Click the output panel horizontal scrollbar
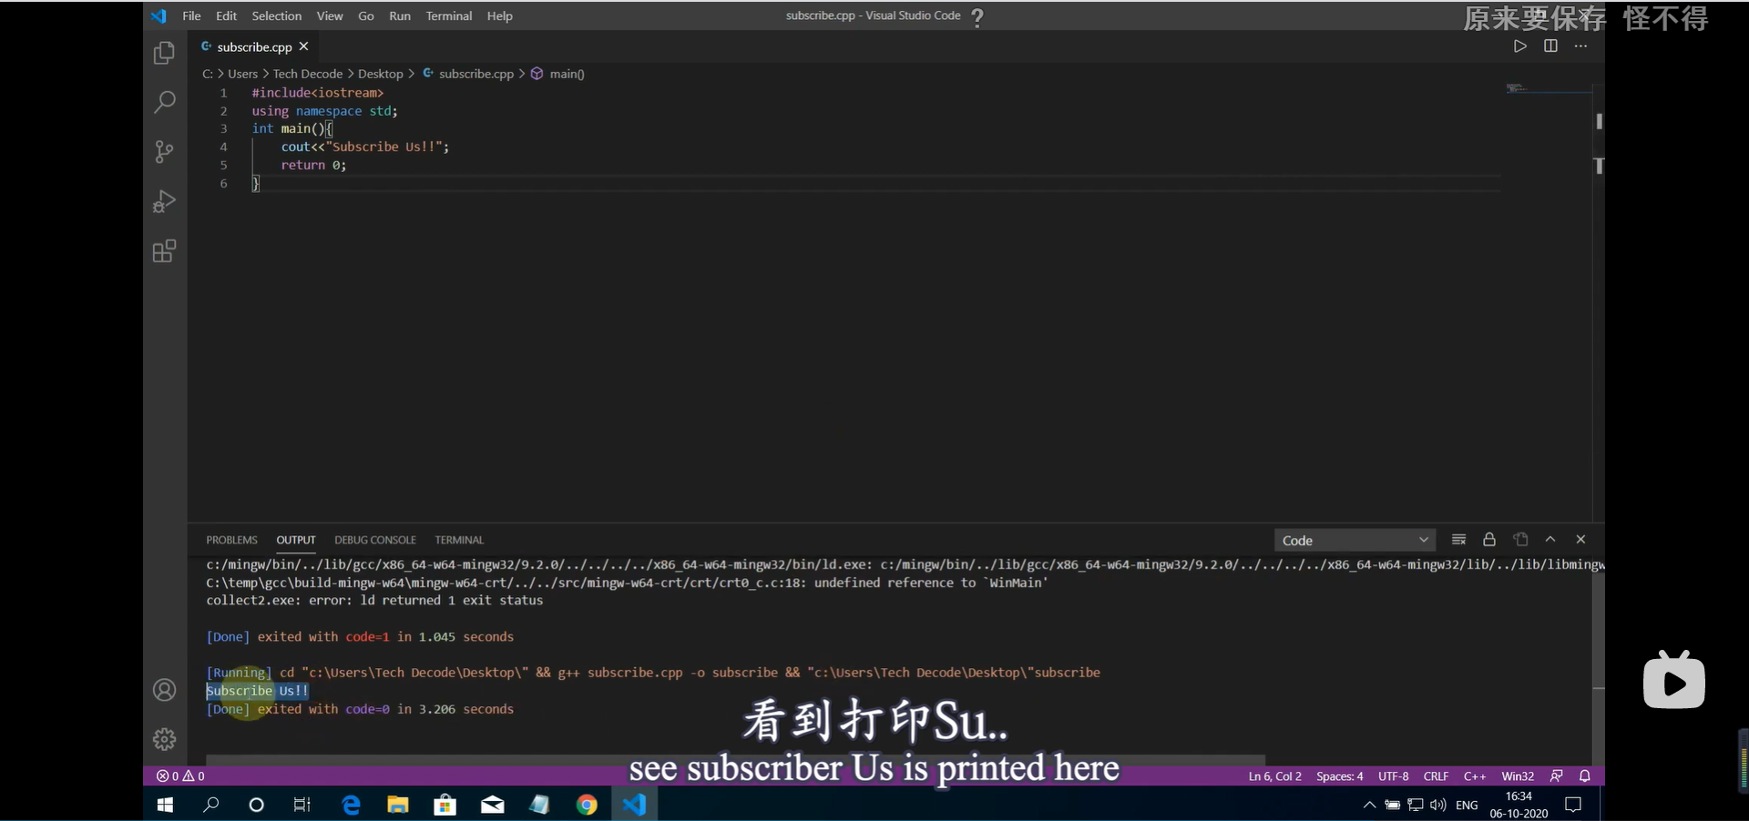This screenshot has height=821, width=1749. pos(735,759)
